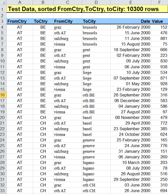Screen dimensions: 168x194
Task: Click the oth CH cell in row 32
Action: click(96, 185)
